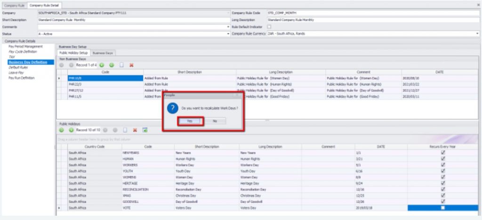
Task: Add new record in Non Business Days toolbar
Action: click(x=121, y=65)
